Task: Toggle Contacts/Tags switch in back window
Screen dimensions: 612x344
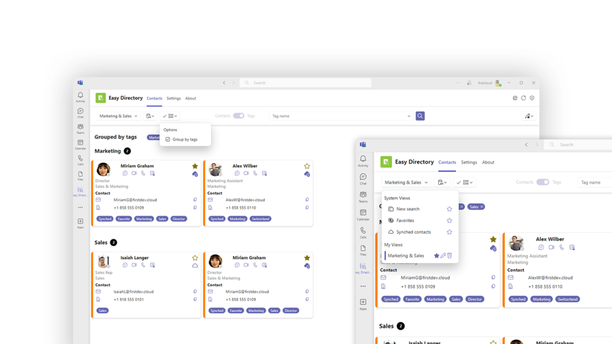Action: pyautogui.click(x=238, y=116)
